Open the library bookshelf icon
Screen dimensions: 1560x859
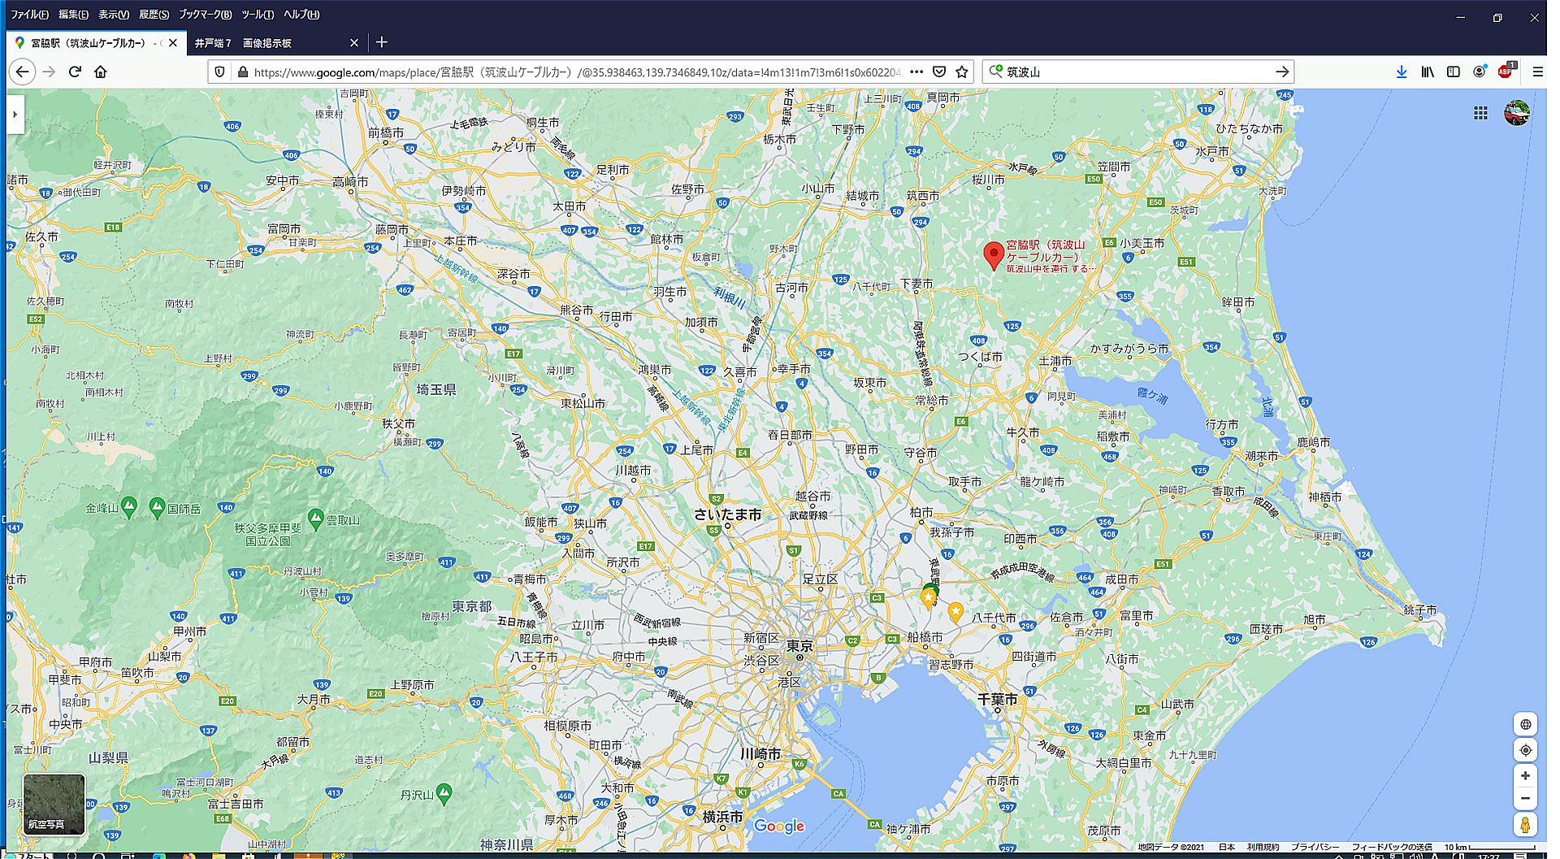tap(1428, 72)
